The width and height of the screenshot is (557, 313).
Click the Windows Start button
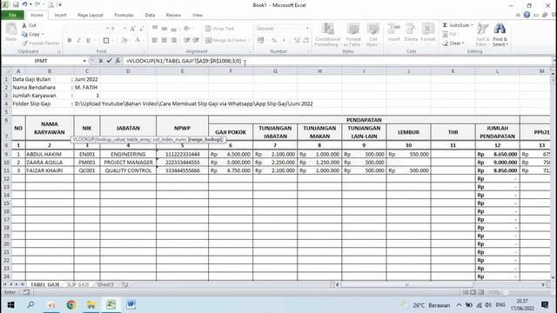click(x=10, y=305)
